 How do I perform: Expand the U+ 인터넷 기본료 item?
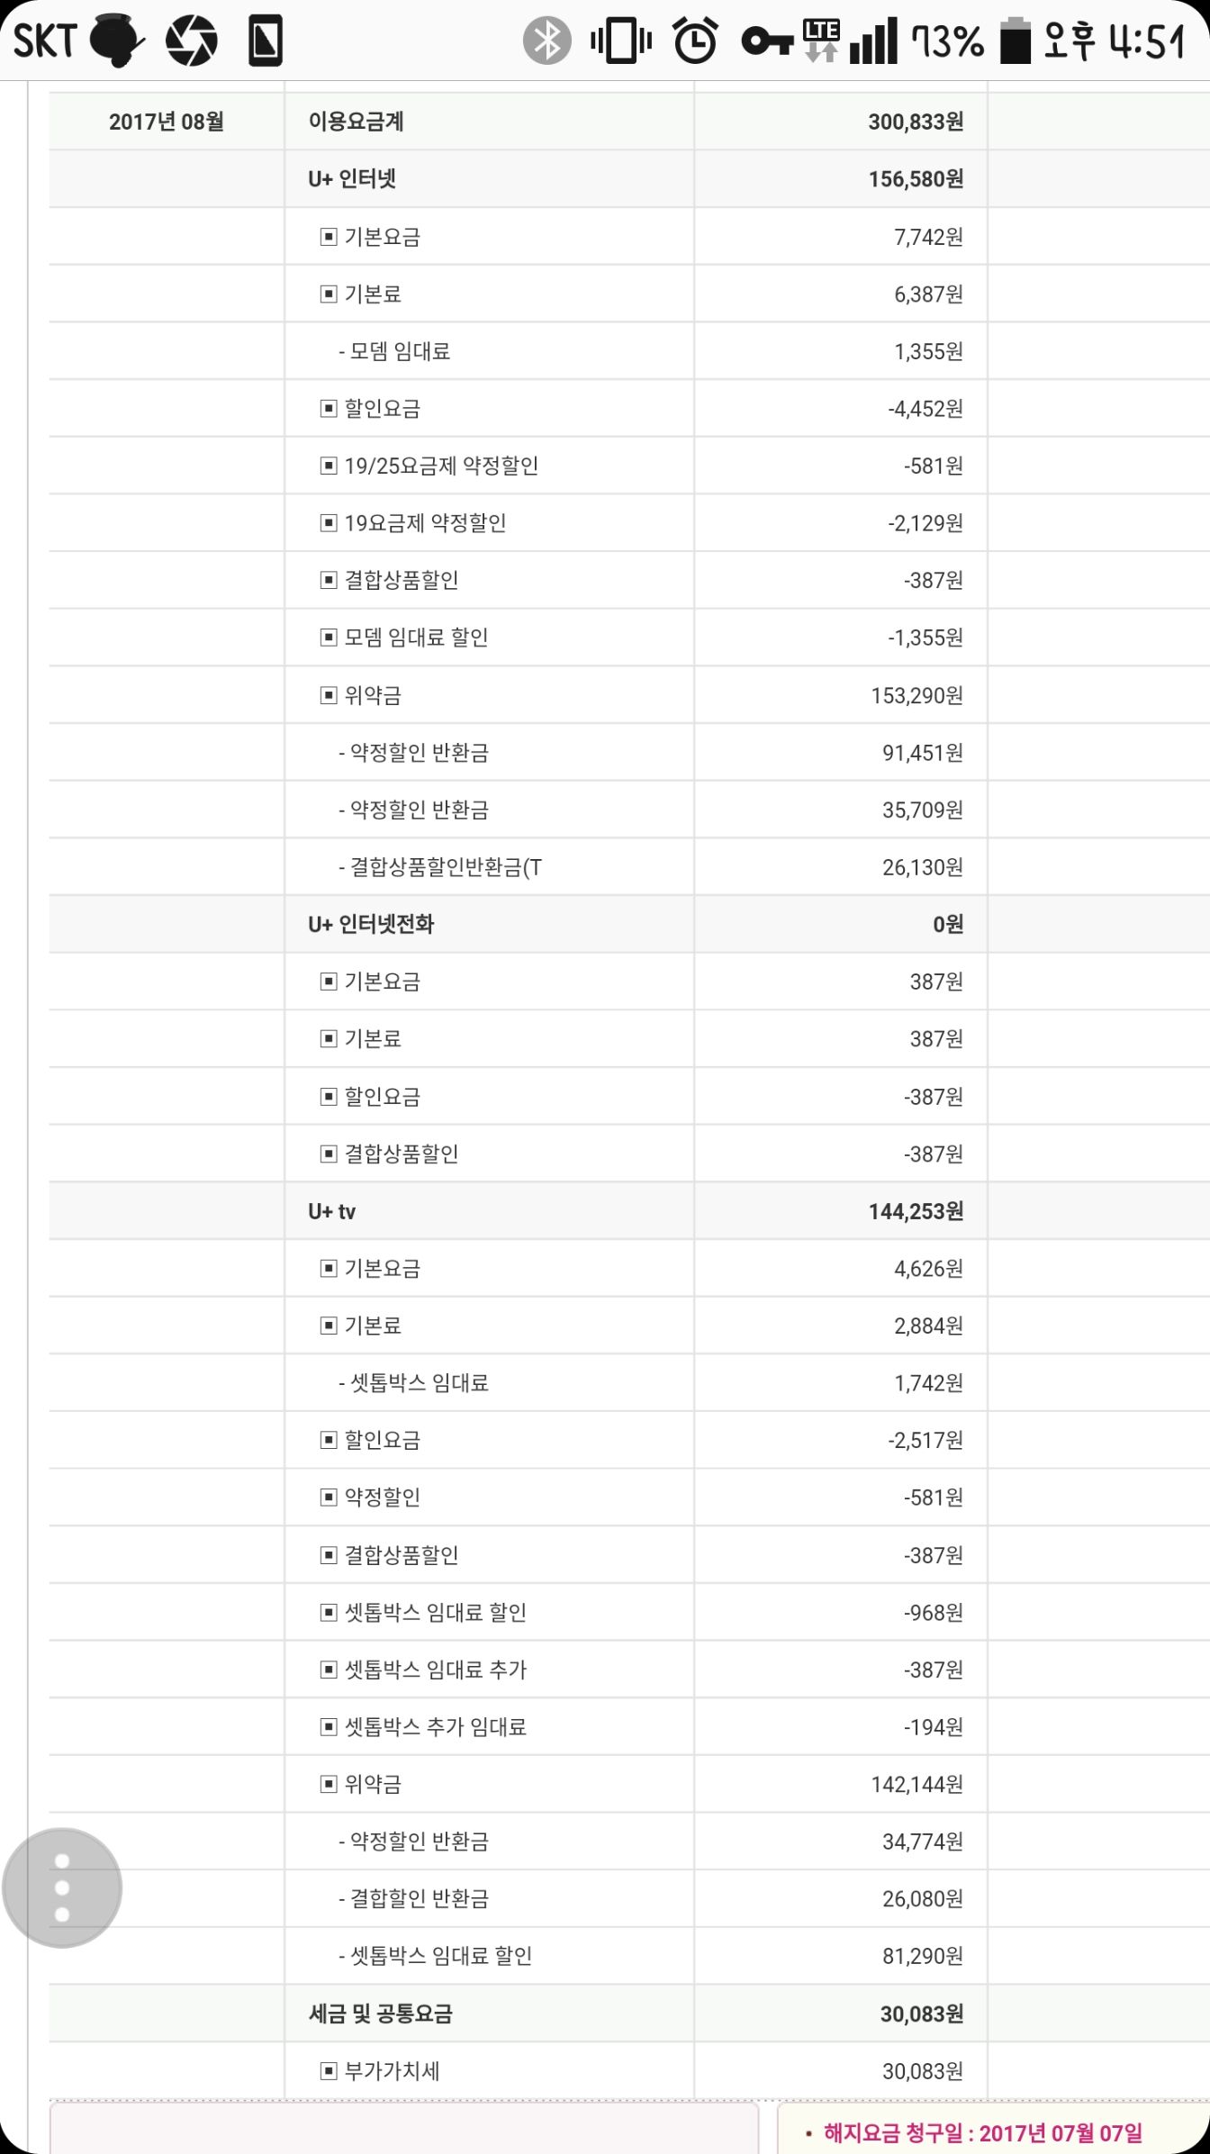pyautogui.click(x=329, y=294)
